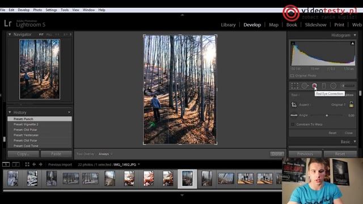This screenshot has height=204, width=363.
Task: Select history step Preset: Cold Tone
Action: [x=40, y=146]
